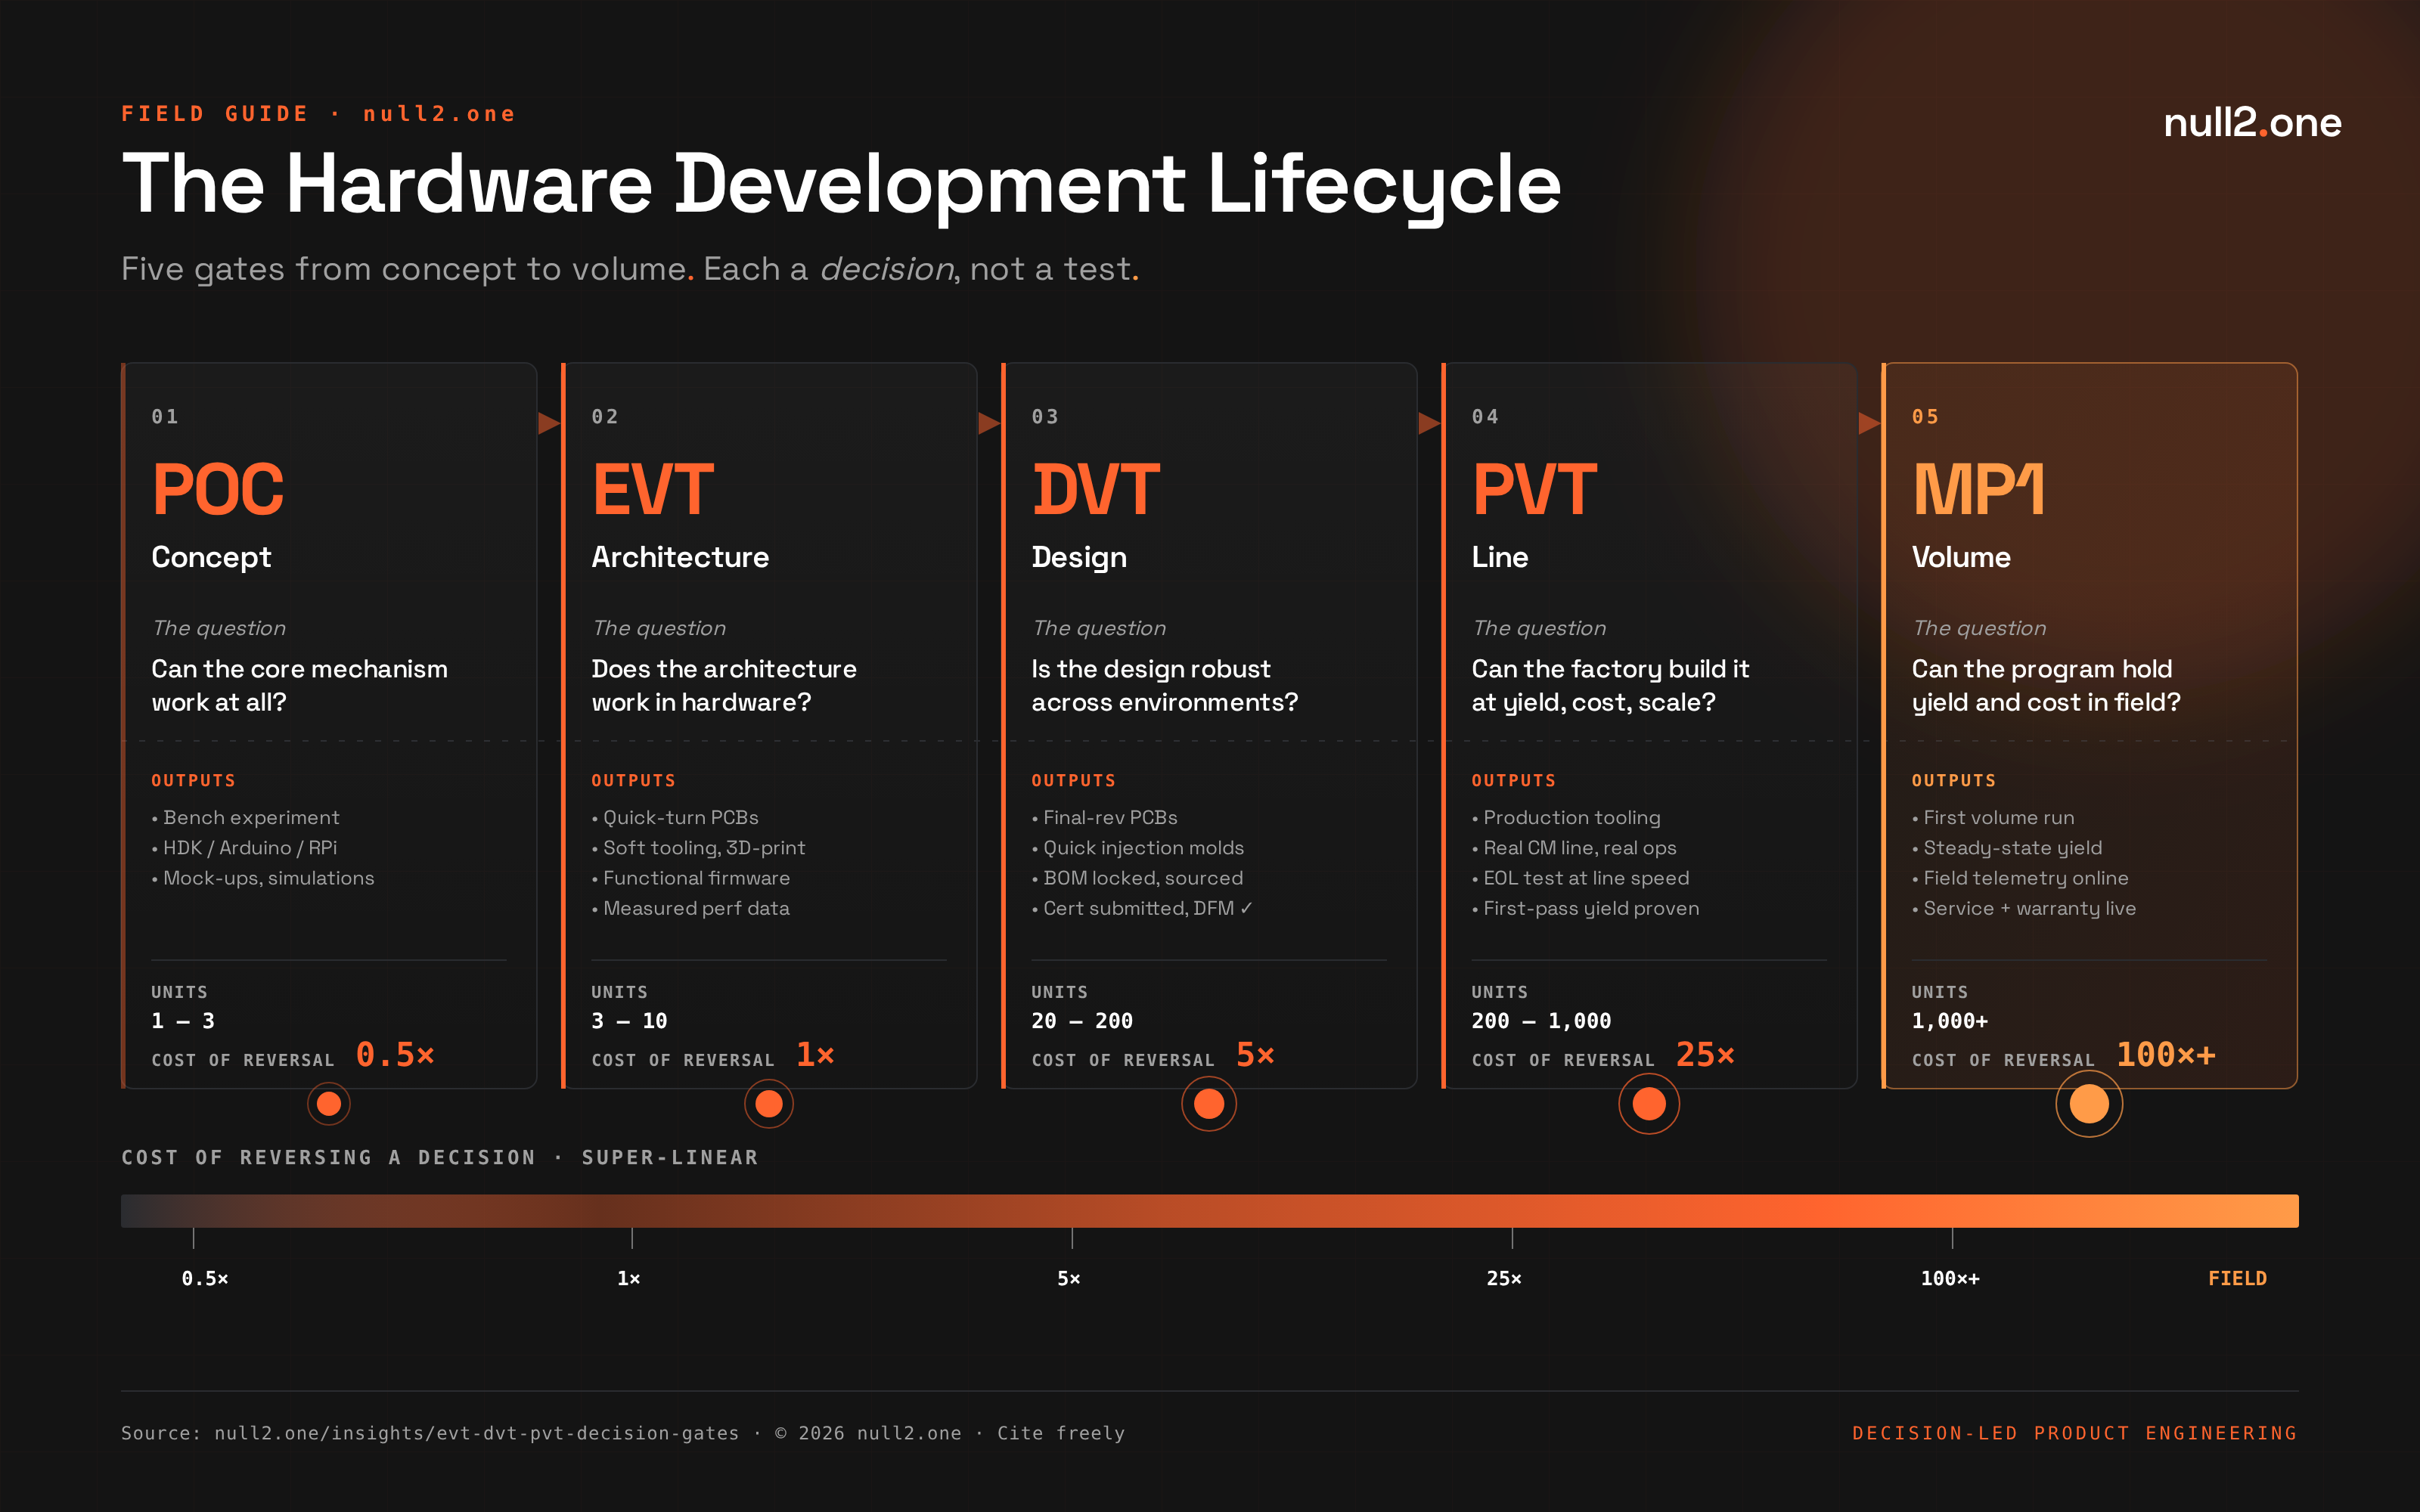Click the FIELD label at the bar's end
The image size is (2420, 1512).
tap(2237, 1278)
